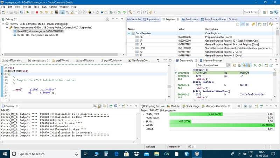Collapse the PGA970 debug session node
The width and height of the screenshot is (280, 158).
point(3,24)
